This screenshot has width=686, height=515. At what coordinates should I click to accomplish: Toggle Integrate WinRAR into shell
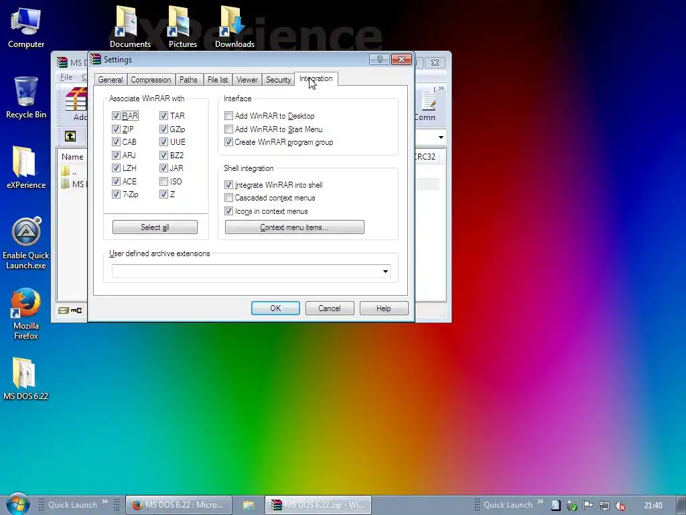228,185
